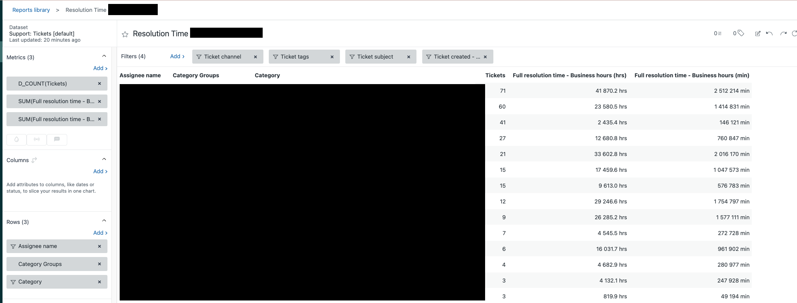Swap columns and rows using arrows icon

(x=34, y=160)
